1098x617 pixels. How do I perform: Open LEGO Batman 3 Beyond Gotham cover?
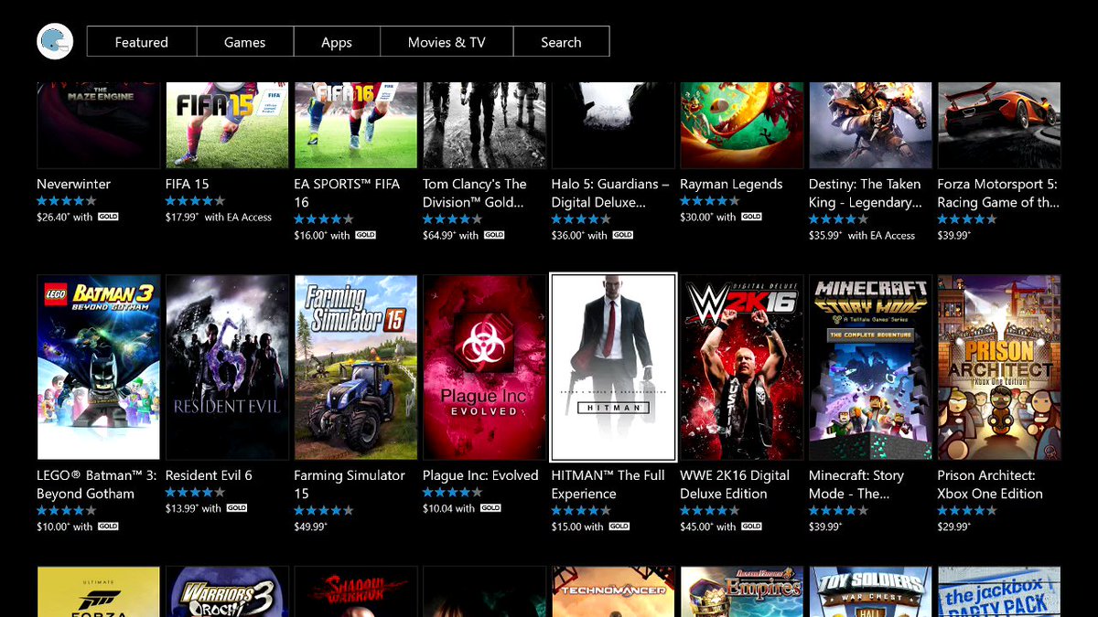coord(98,367)
